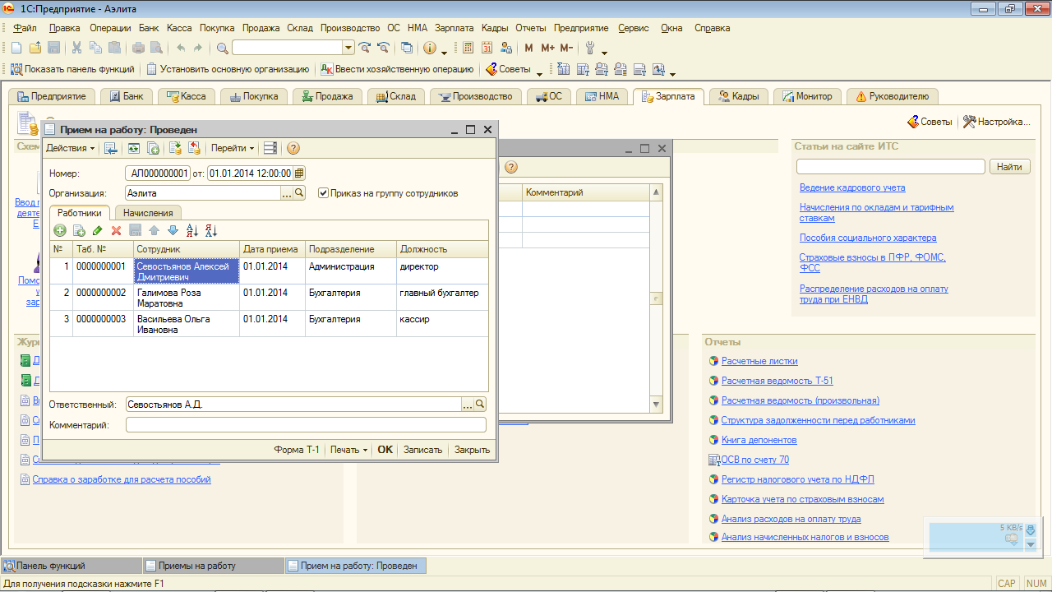
Task: Click the blue Move down arrow icon
Action: click(173, 231)
